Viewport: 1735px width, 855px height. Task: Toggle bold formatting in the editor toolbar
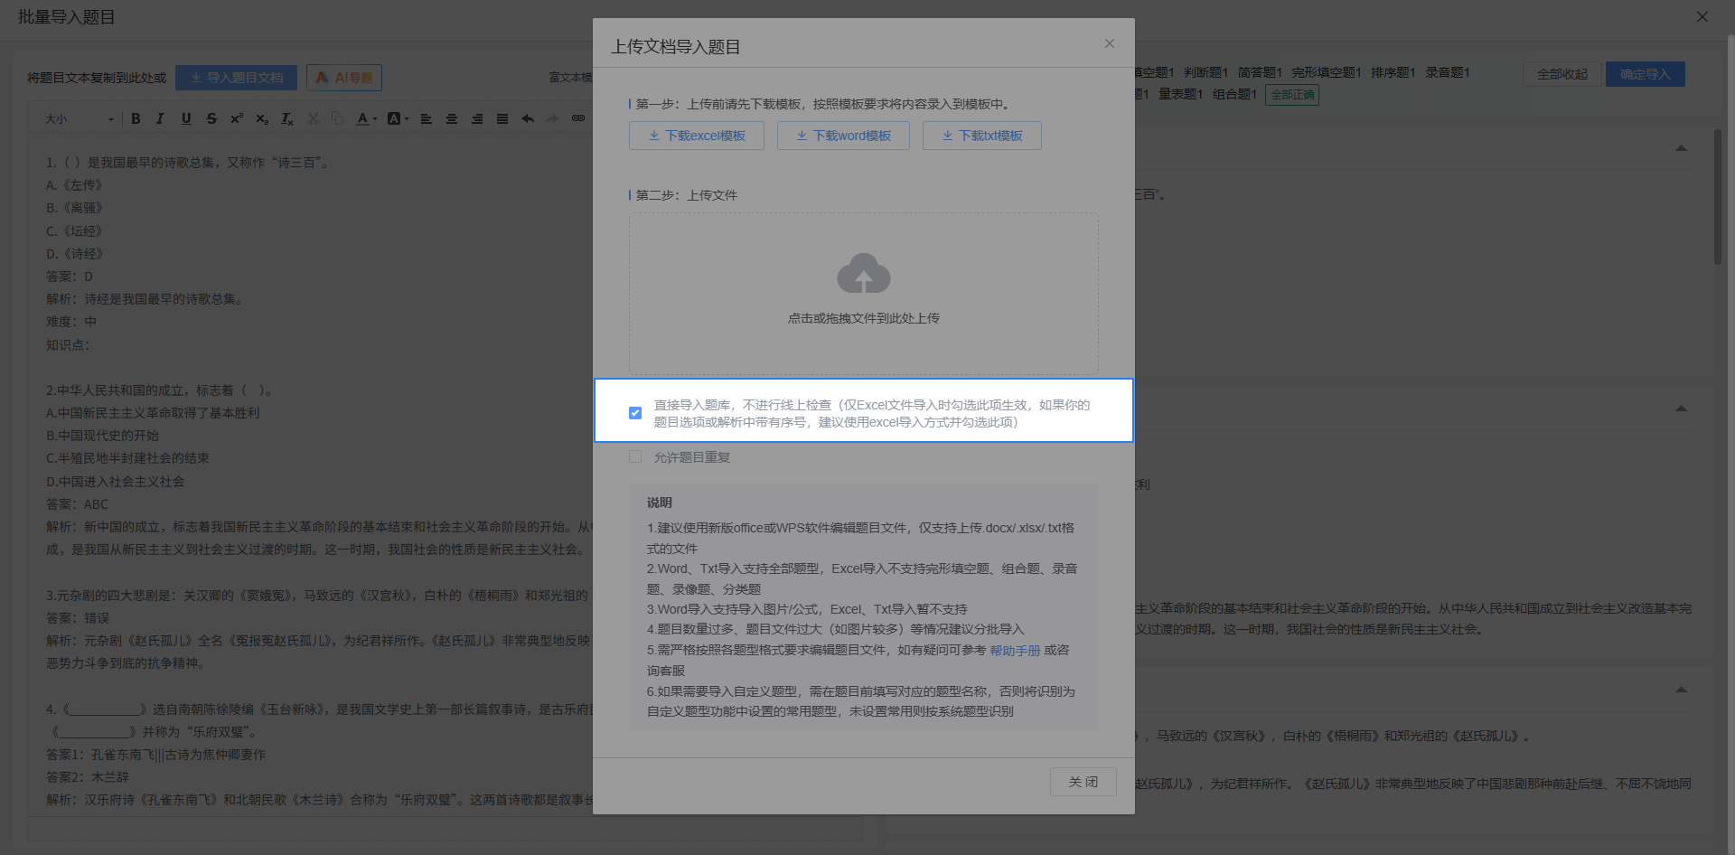point(136,118)
